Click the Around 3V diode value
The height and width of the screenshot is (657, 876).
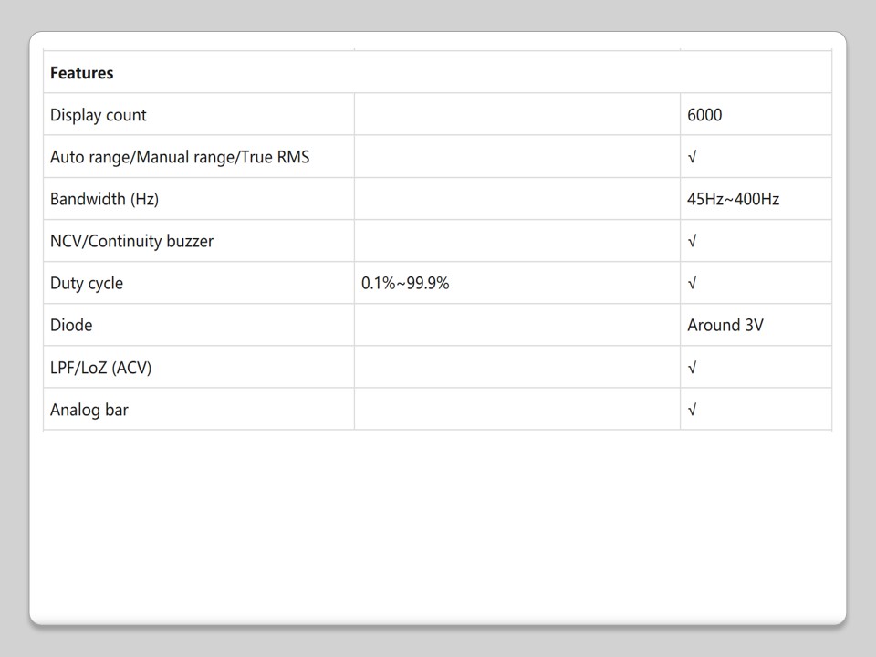click(x=725, y=325)
